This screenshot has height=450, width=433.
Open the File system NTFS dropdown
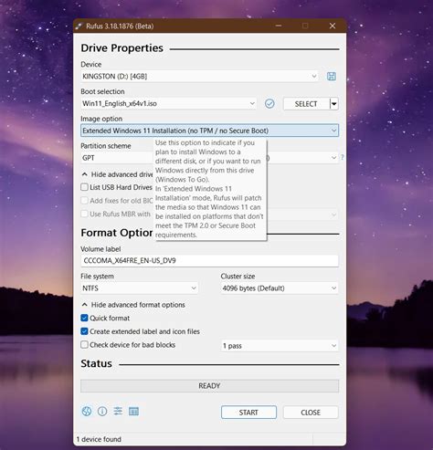coord(140,288)
